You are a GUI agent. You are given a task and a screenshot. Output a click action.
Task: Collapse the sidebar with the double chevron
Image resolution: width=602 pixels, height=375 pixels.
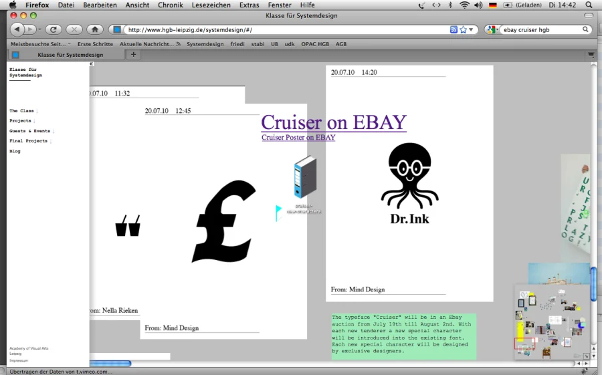pos(91,64)
